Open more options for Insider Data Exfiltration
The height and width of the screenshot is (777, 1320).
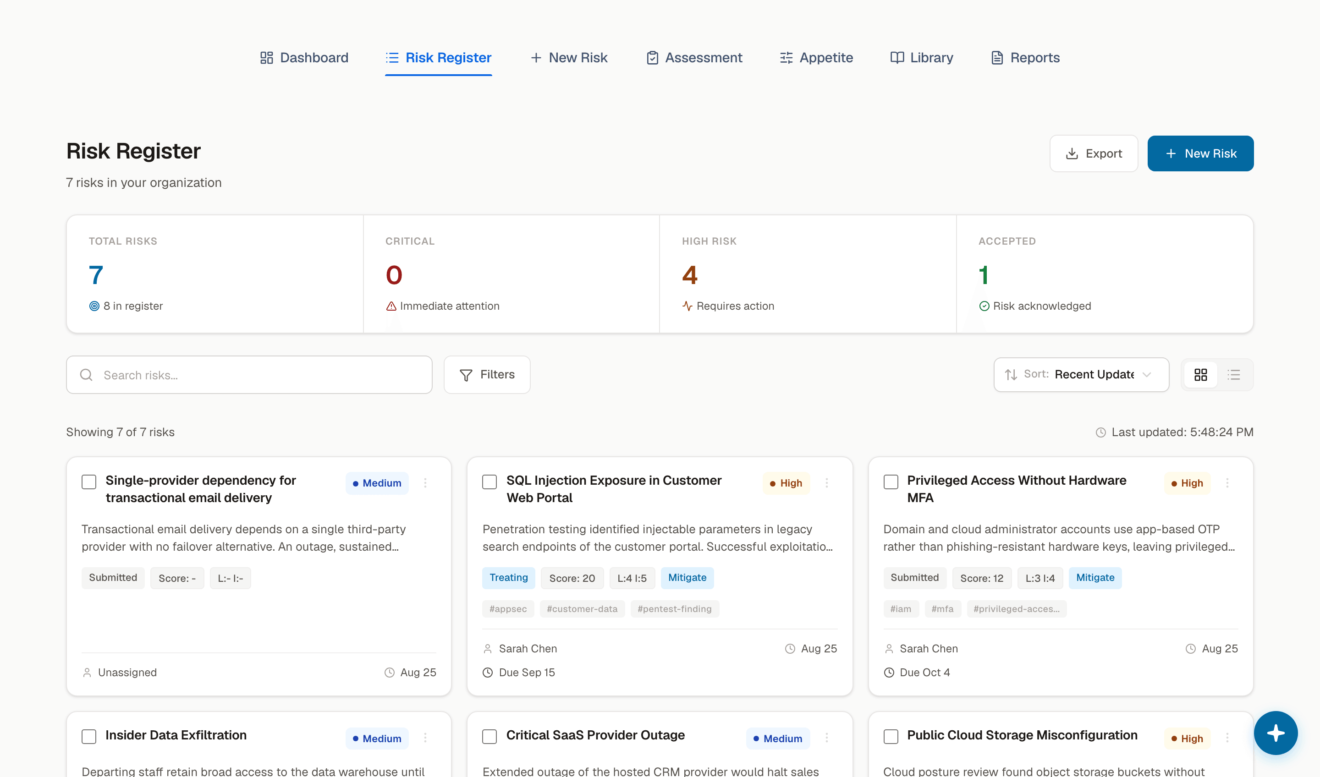pos(425,738)
